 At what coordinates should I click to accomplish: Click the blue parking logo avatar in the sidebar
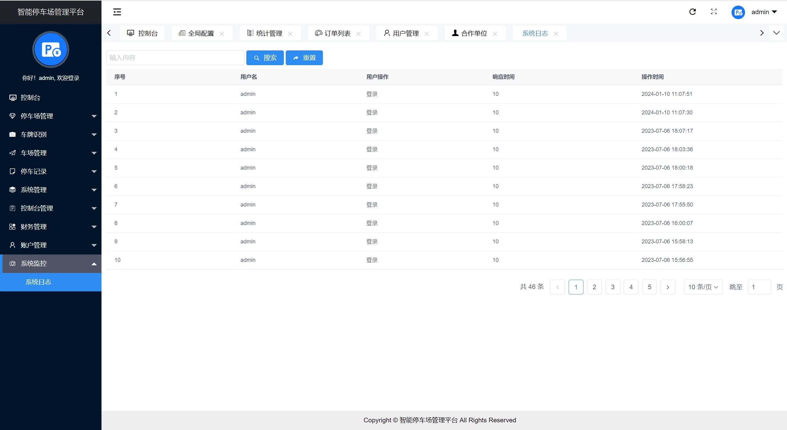coord(51,49)
